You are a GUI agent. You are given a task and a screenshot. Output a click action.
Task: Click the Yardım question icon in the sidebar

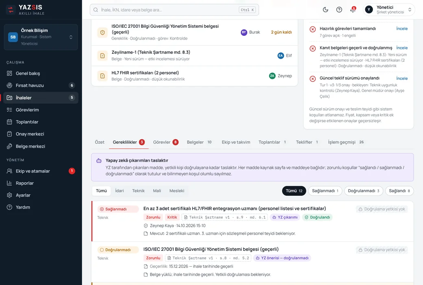pyautogui.click(x=9, y=207)
